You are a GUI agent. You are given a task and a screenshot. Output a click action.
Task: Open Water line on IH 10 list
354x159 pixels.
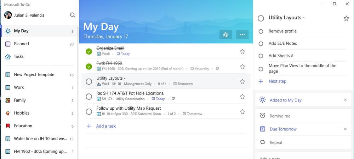(x=39, y=139)
